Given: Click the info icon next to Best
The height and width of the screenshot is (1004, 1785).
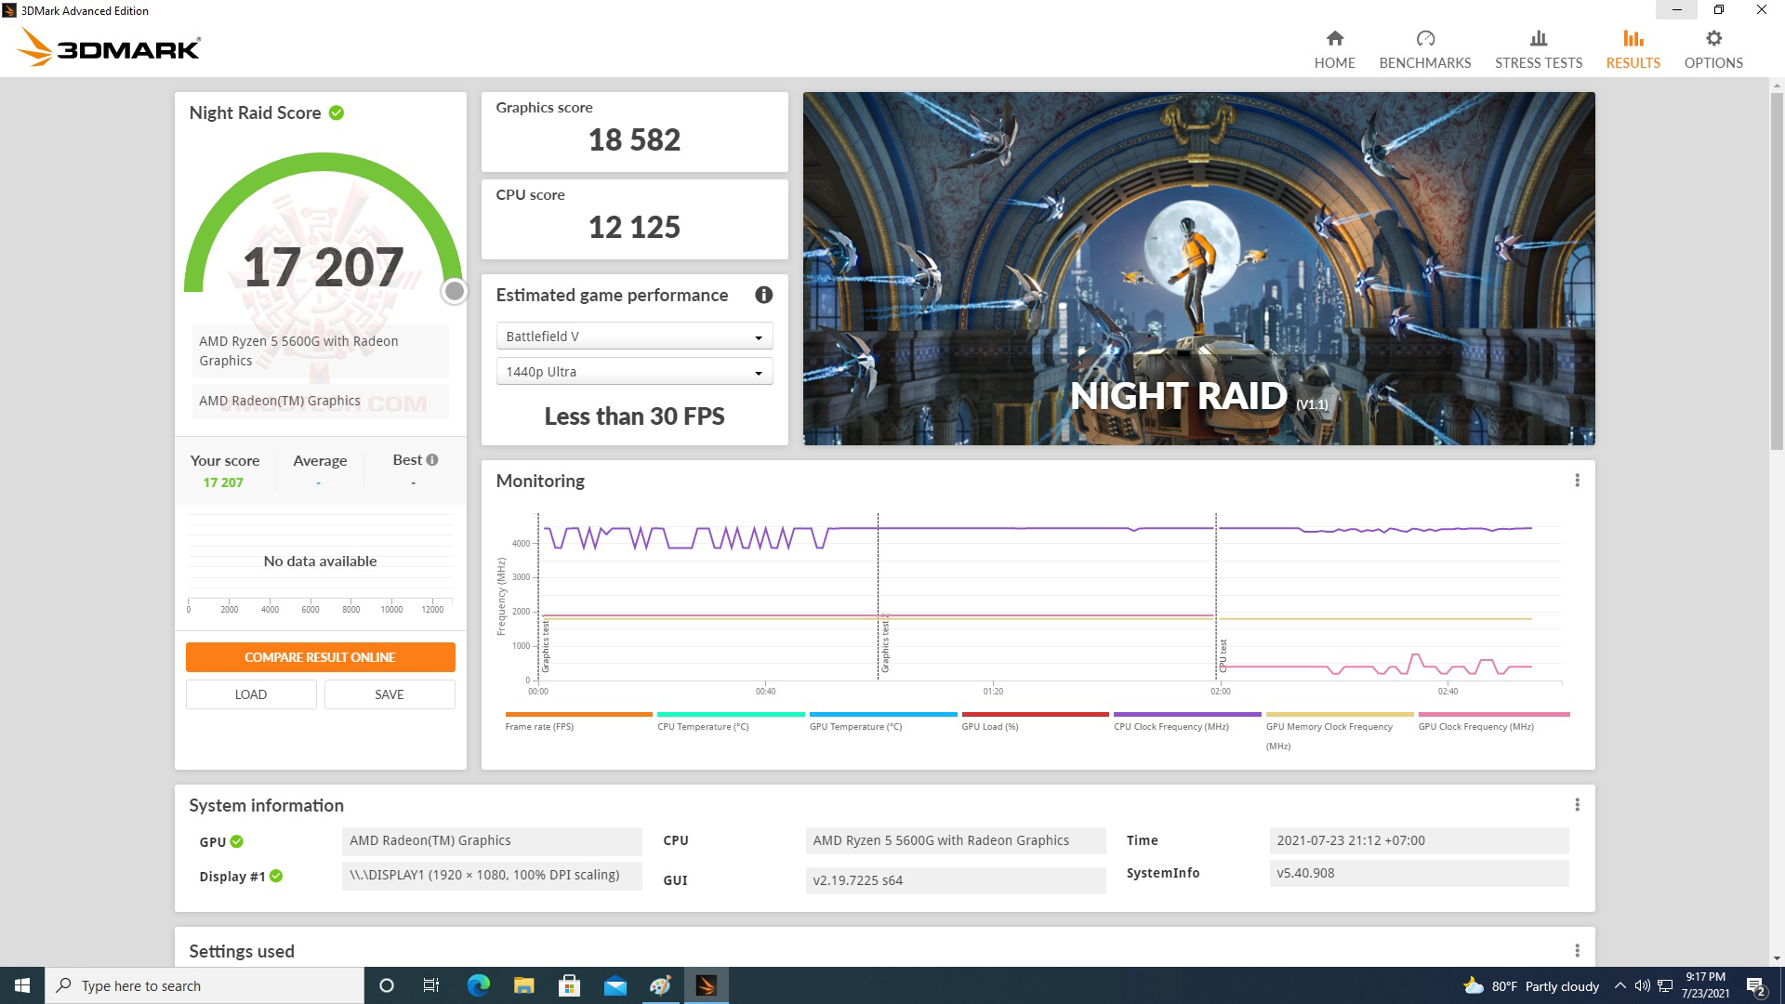Looking at the screenshot, I should tap(431, 459).
